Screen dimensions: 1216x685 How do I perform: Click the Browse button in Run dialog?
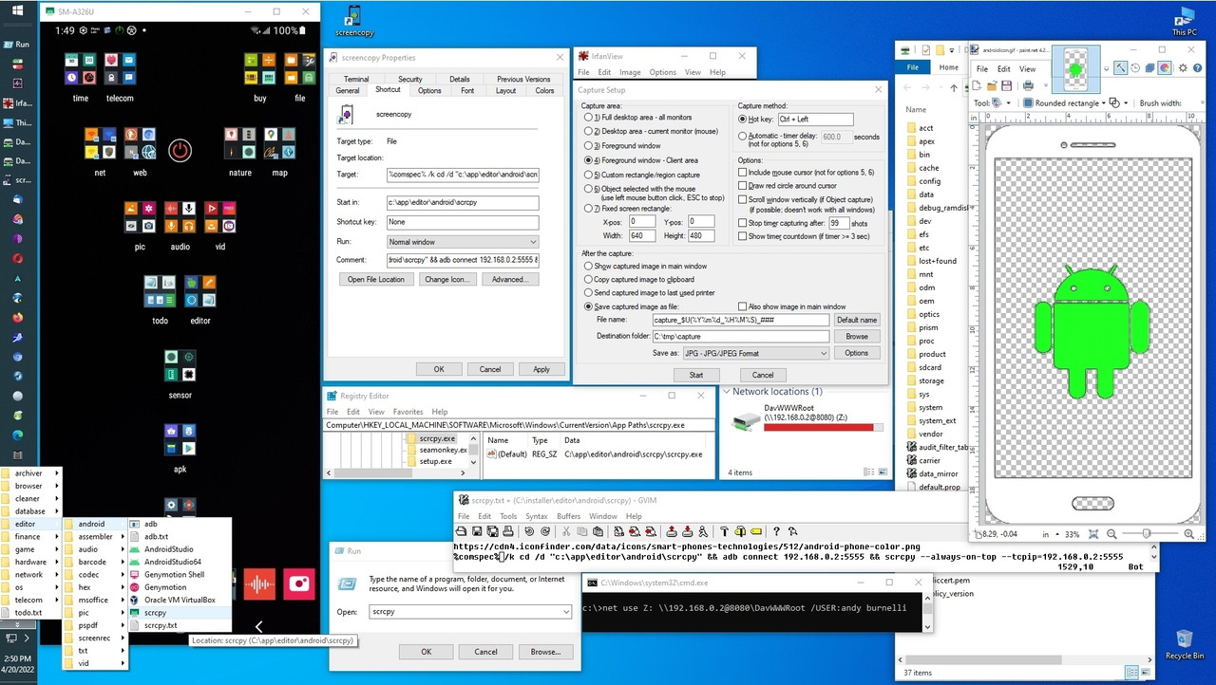(x=545, y=652)
